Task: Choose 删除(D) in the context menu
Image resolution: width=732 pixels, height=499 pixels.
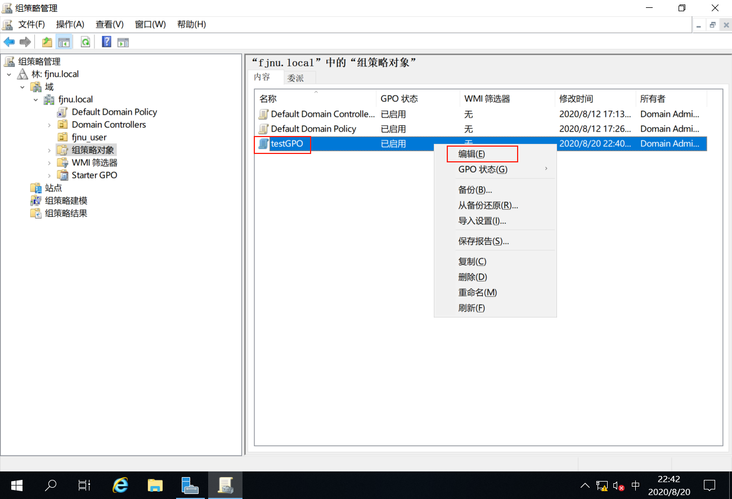Action: tap(495, 277)
